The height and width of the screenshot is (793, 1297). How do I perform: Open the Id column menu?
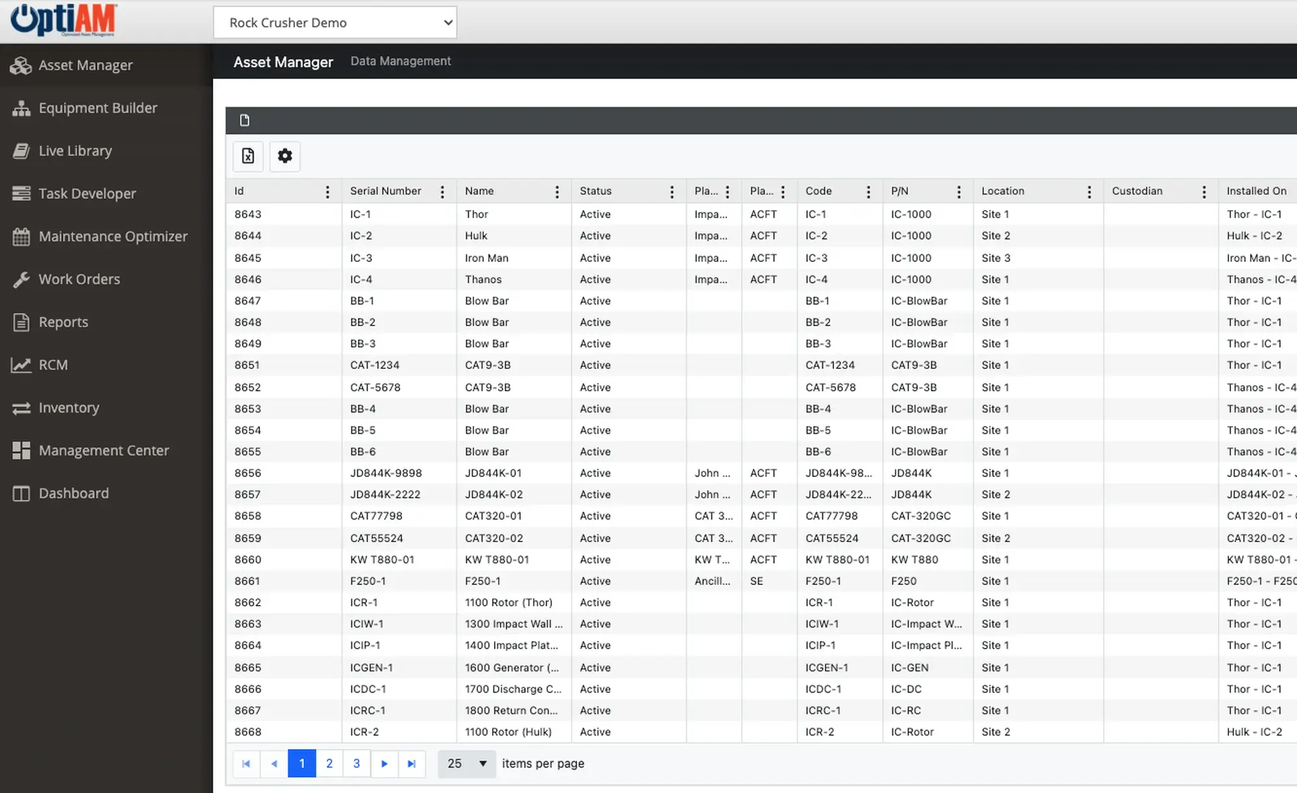tap(327, 191)
